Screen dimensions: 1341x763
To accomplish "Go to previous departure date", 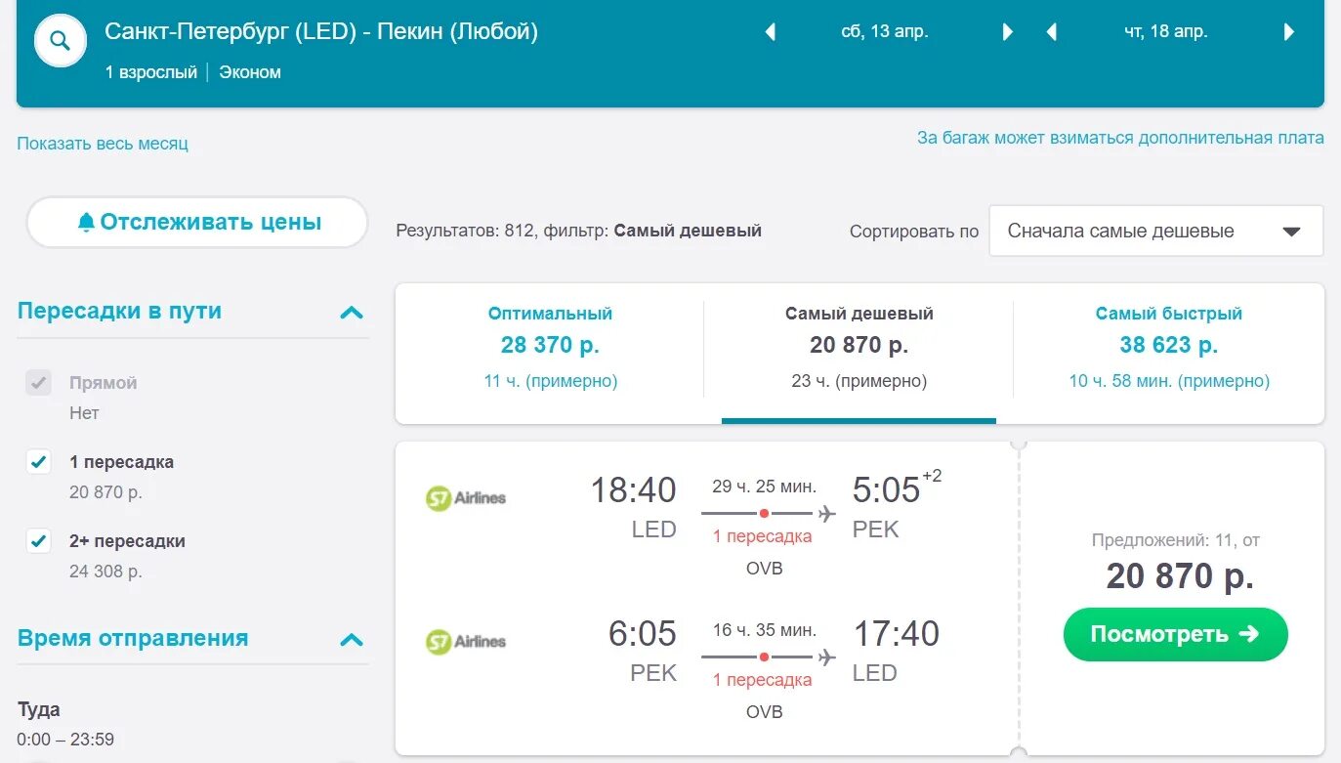I will (x=770, y=32).
